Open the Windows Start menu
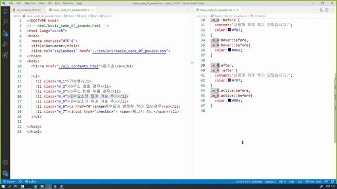Screen dimensions: 337x189 tap(3, 186)
